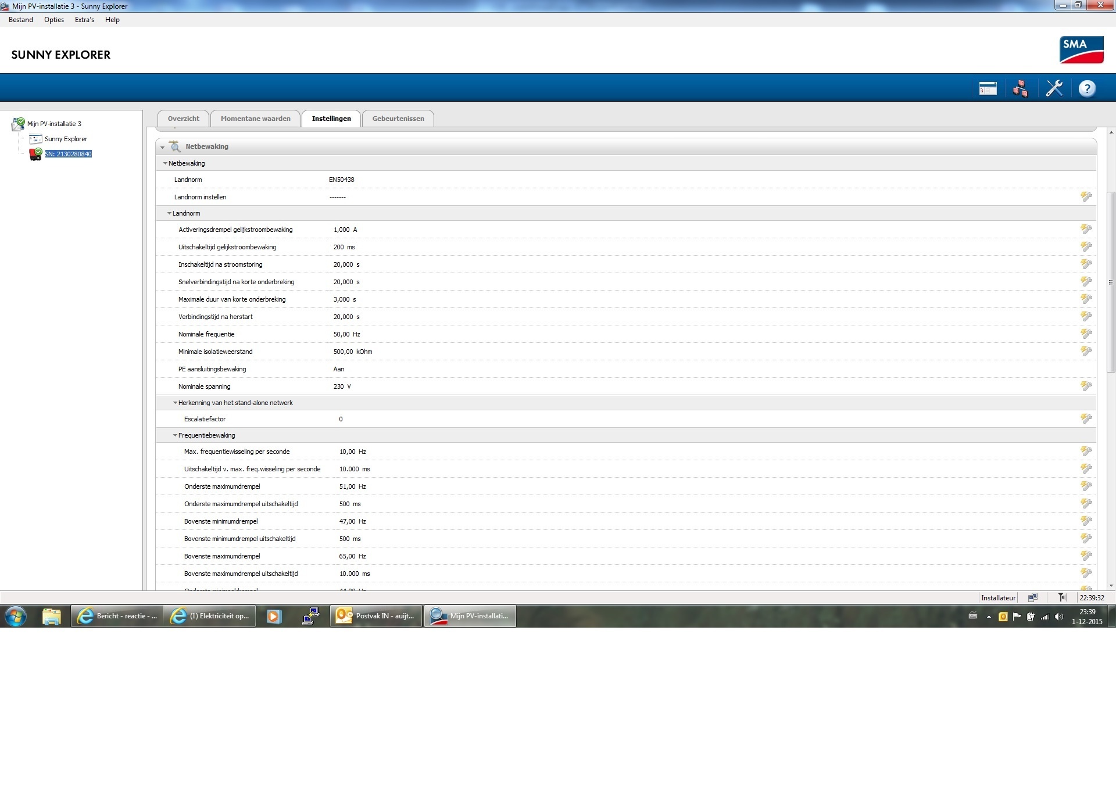Open Postvak IN Outlook taskbar button
This screenshot has height=795, width=1116.
(x=376, y=616)
